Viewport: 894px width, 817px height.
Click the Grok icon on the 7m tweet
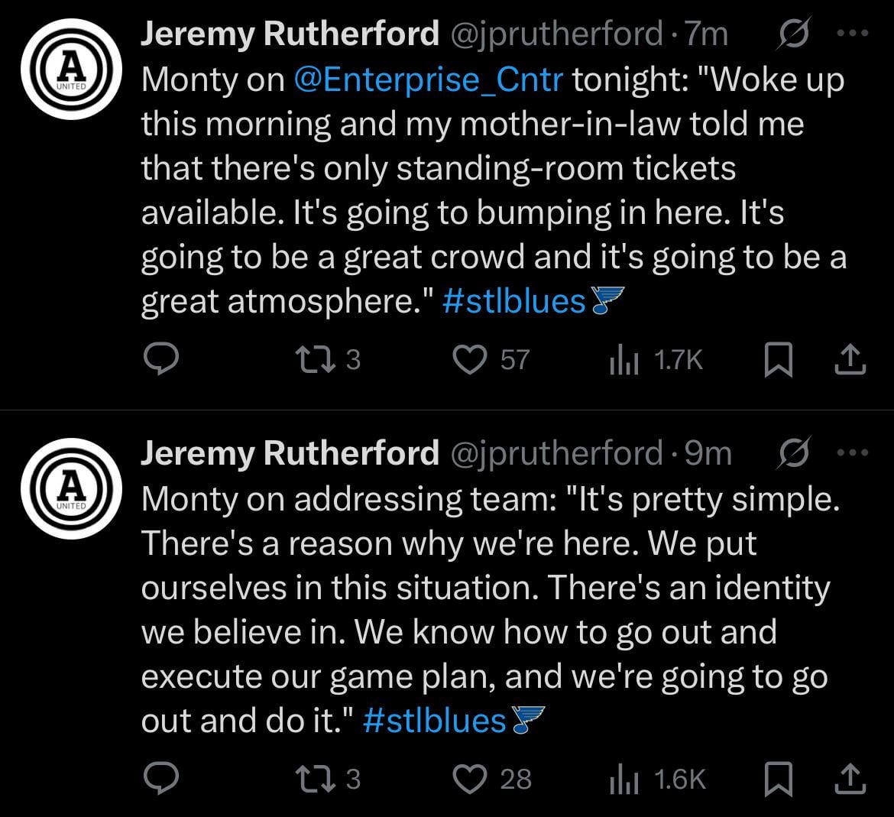(x=792, y=34)
